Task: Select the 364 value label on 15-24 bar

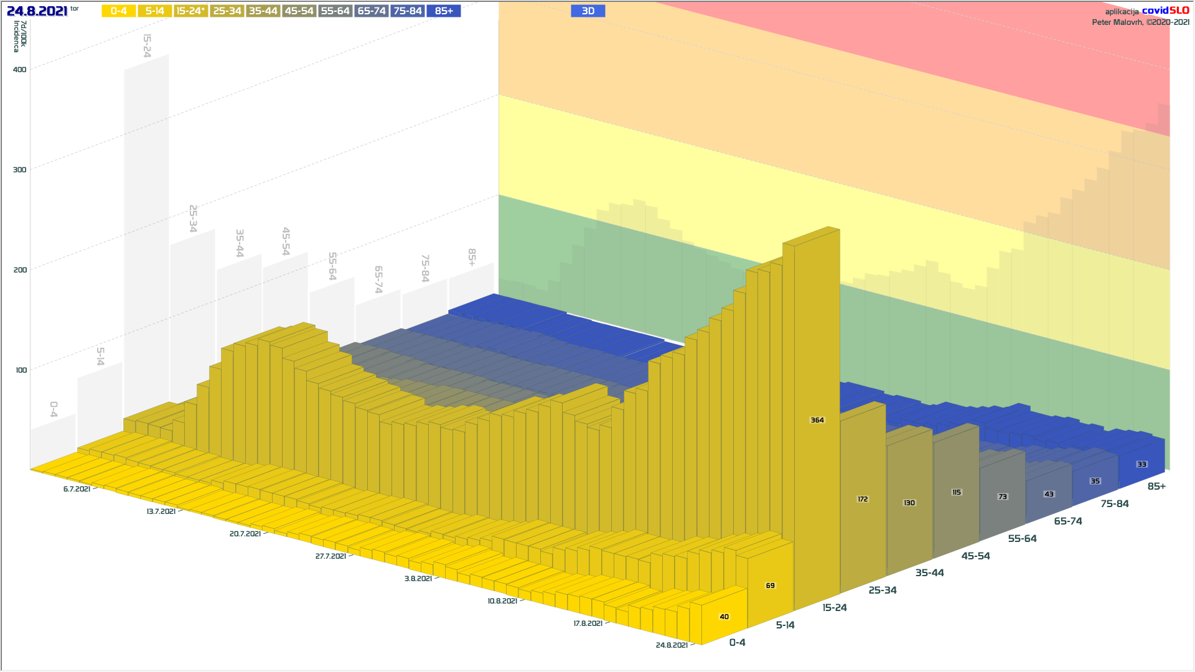Action: [817, 420]
